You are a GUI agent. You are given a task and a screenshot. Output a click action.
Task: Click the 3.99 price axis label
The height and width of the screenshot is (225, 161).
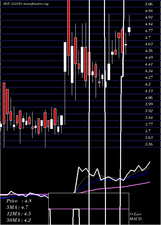[149, 104]
